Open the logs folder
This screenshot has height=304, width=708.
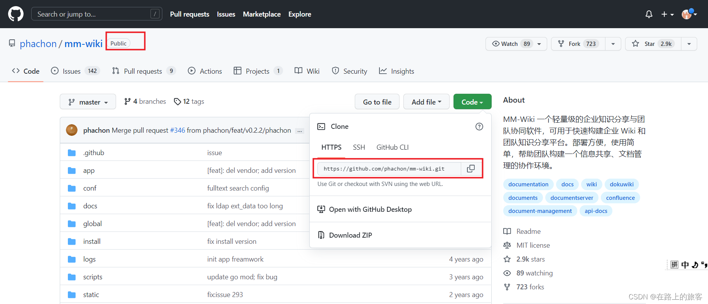(89, 259)
